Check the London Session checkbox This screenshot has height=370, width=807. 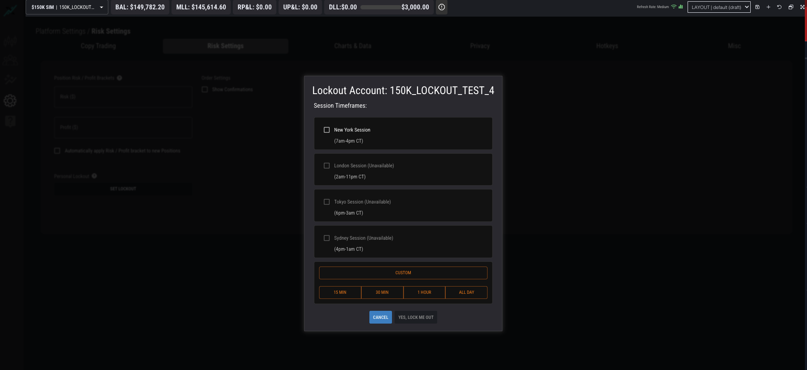(327, 166)
